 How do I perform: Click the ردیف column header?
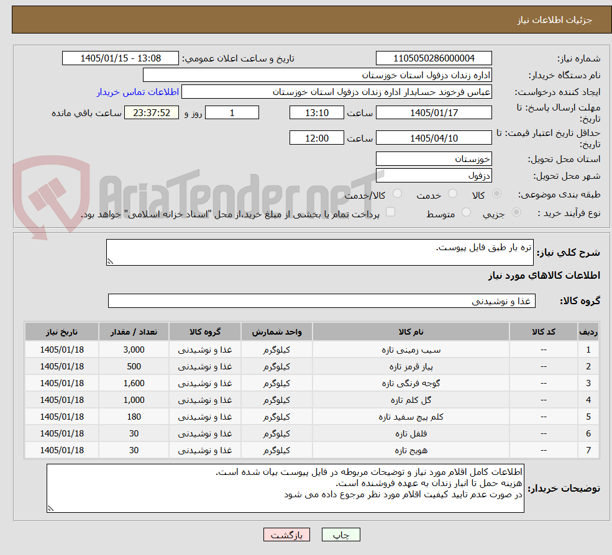click(x=588, y=332)
